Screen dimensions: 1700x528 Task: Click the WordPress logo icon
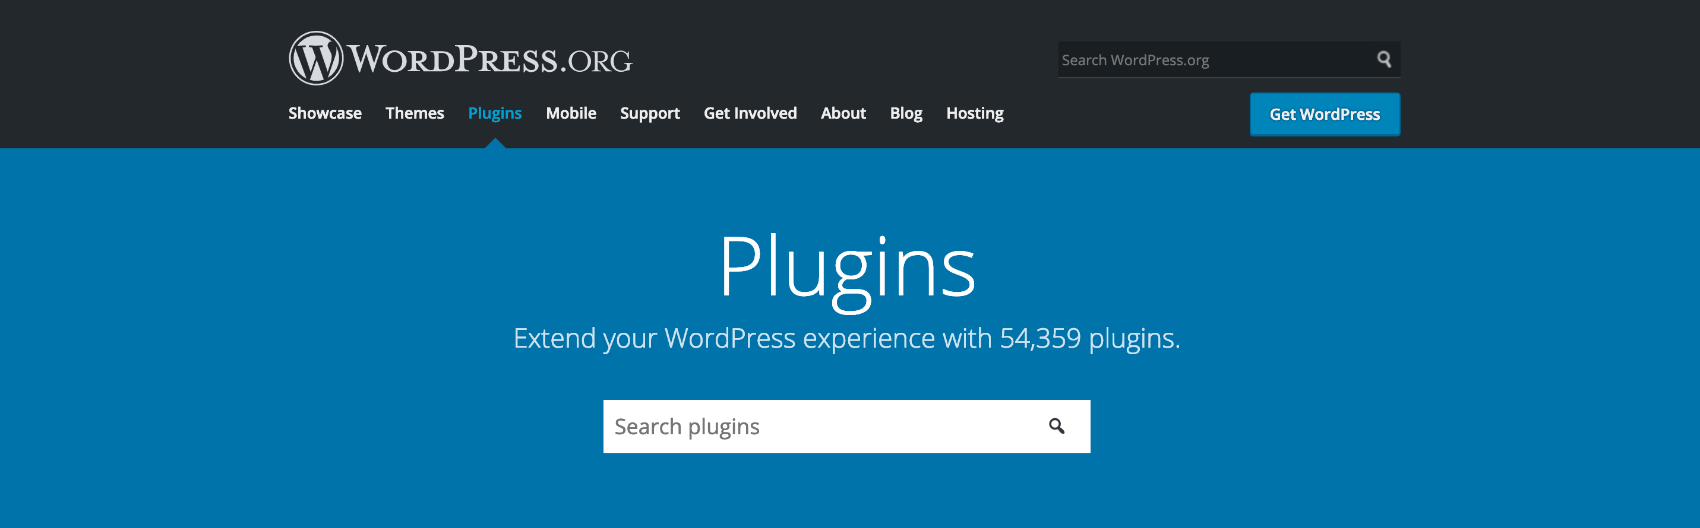click(x=316, y=58)
